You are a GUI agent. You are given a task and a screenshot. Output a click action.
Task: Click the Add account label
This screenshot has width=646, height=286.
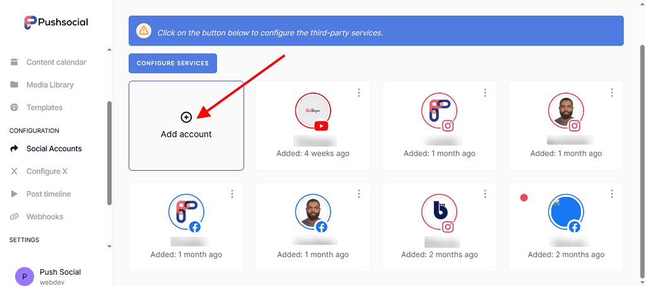[186, 134]
